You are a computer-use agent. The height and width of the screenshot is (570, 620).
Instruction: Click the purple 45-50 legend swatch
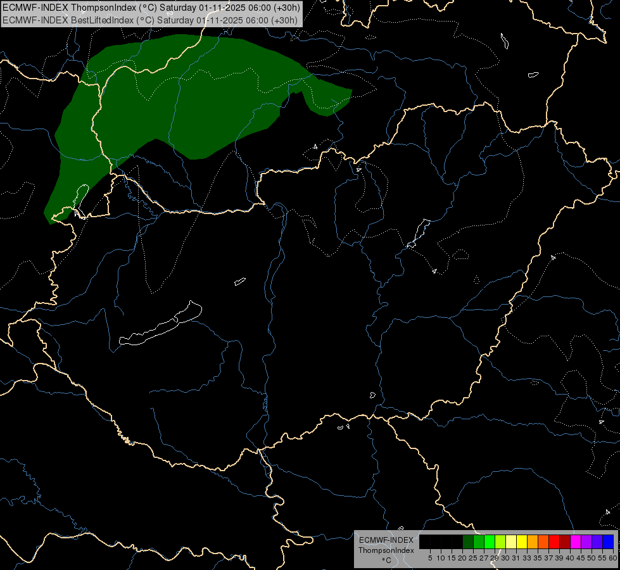coord(586,541)
